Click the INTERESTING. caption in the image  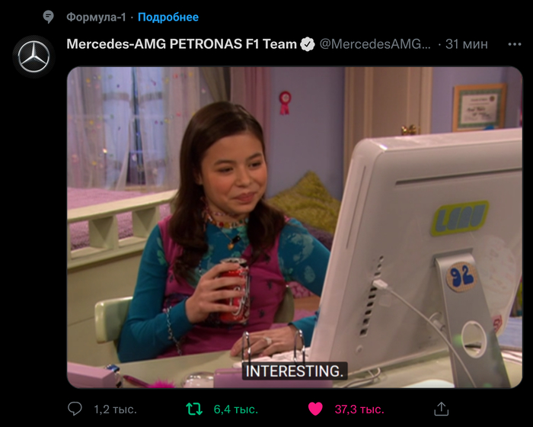295,371
